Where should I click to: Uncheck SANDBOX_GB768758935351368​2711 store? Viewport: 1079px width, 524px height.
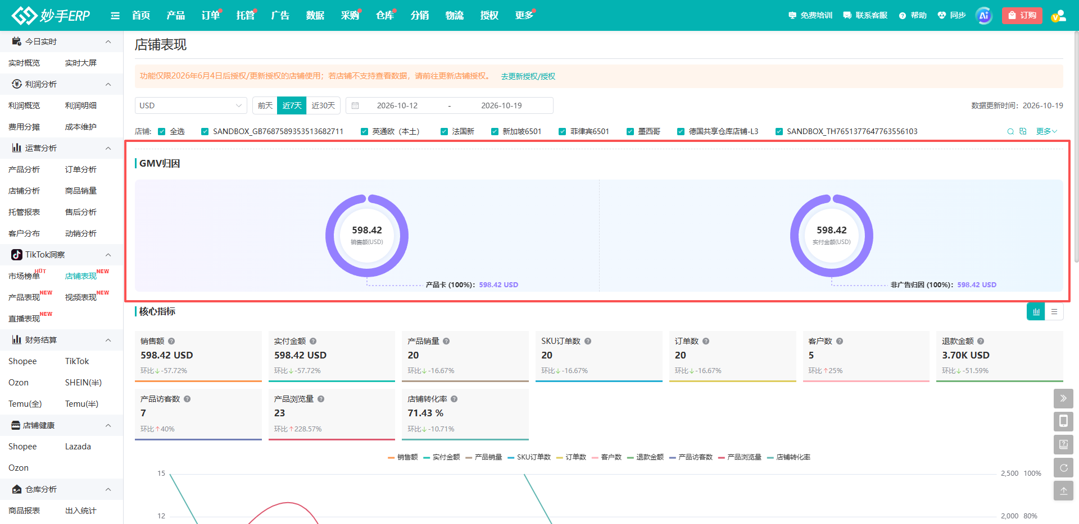[x=205, y=131]
